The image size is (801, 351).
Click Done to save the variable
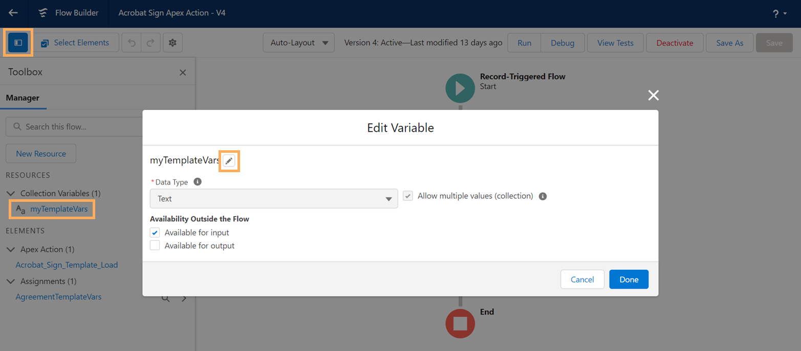pyautogui.click(x=629, y=279)
